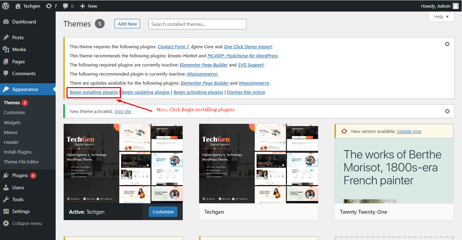Collapse the sidebar menu

pos(28,223)
